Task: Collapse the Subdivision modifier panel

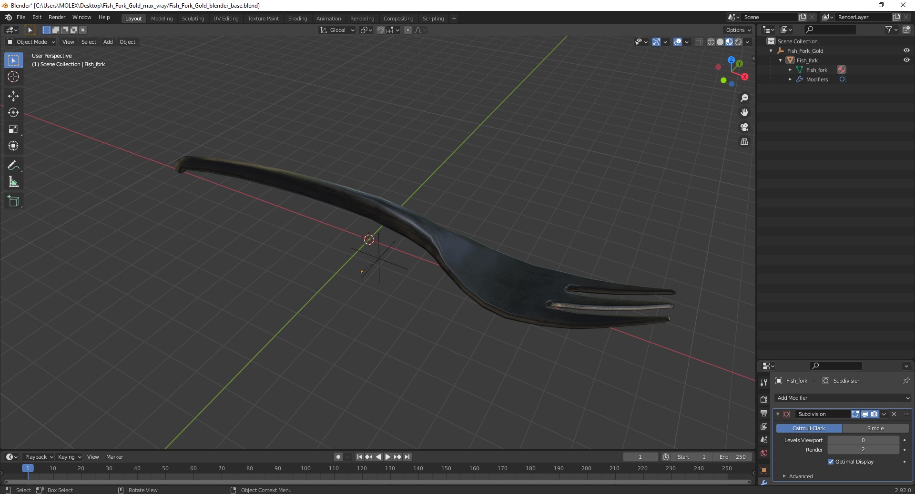Action: (778, 414)
